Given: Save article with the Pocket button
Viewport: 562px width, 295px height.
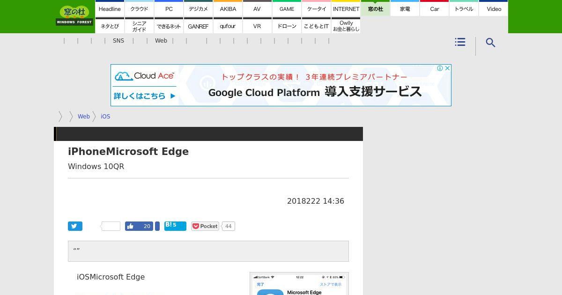Looking at the screenshot, I should pos(205,226).
